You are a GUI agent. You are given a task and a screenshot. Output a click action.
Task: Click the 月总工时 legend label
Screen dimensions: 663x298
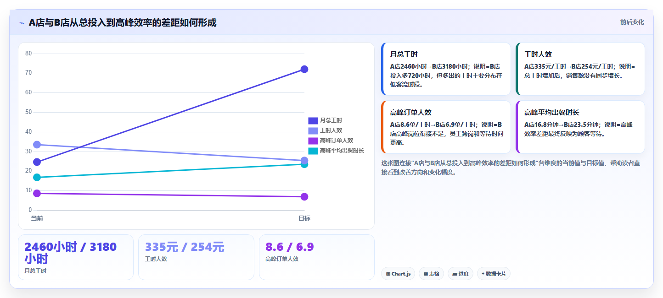[331, 120]
